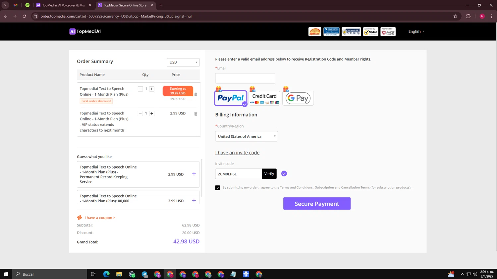Click the Guess what you like scrollbar
The width and height of the screenshot is (497, 279).
pos(202,178)
